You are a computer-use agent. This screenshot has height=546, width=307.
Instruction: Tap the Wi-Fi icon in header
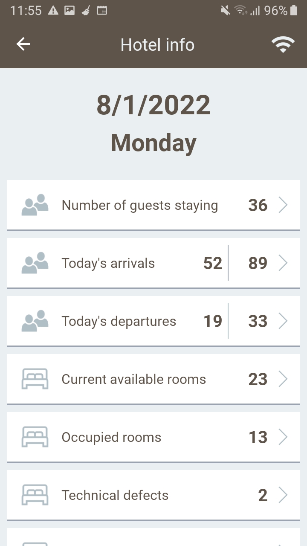tap(283, 44)
